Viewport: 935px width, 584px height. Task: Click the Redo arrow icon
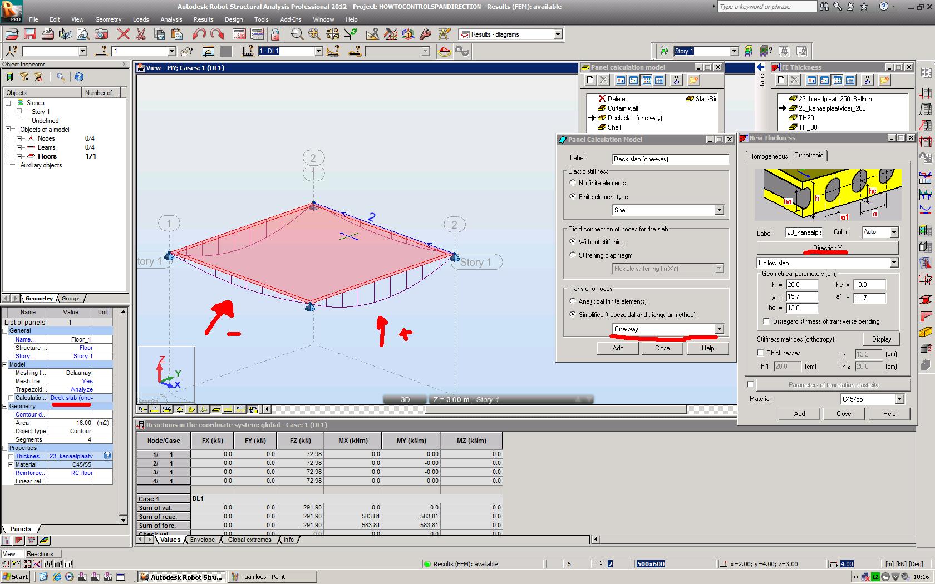(217, 34)
